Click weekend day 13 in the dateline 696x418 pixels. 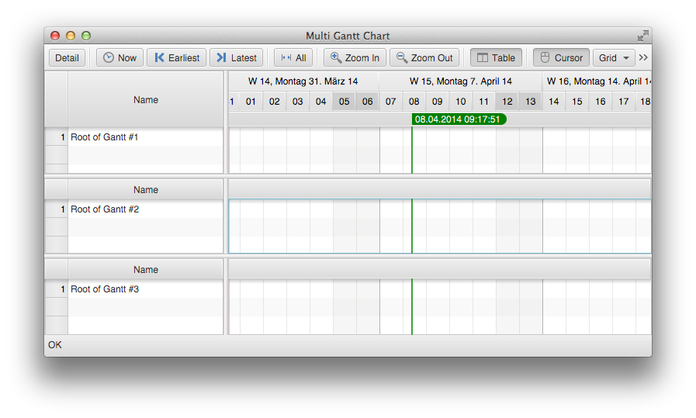(x=531, y=101)
